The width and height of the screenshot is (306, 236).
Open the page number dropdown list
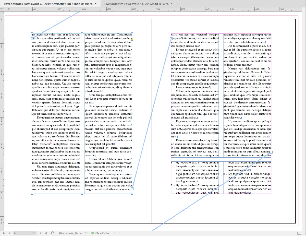34,233
